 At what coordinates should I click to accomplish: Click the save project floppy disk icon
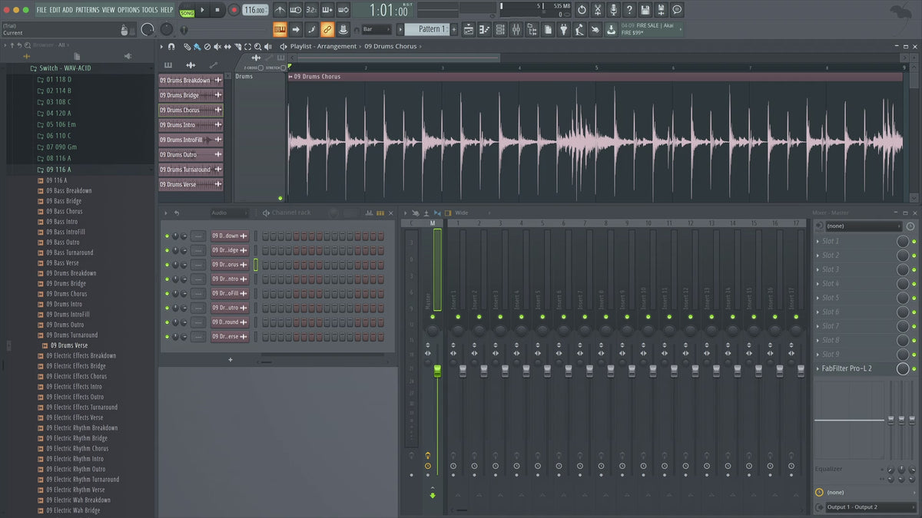click(645, 10)
